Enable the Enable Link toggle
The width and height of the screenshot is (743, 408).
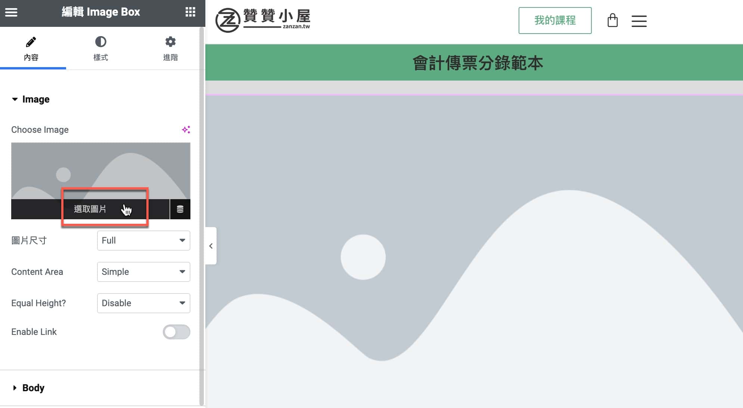177,332
